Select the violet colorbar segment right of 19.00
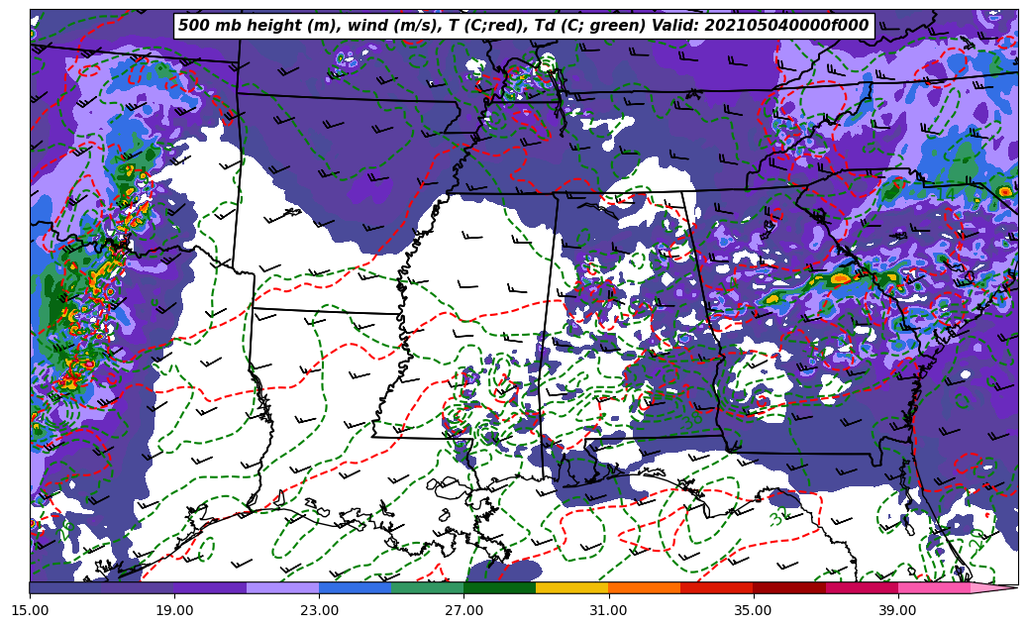 point(210,587)
